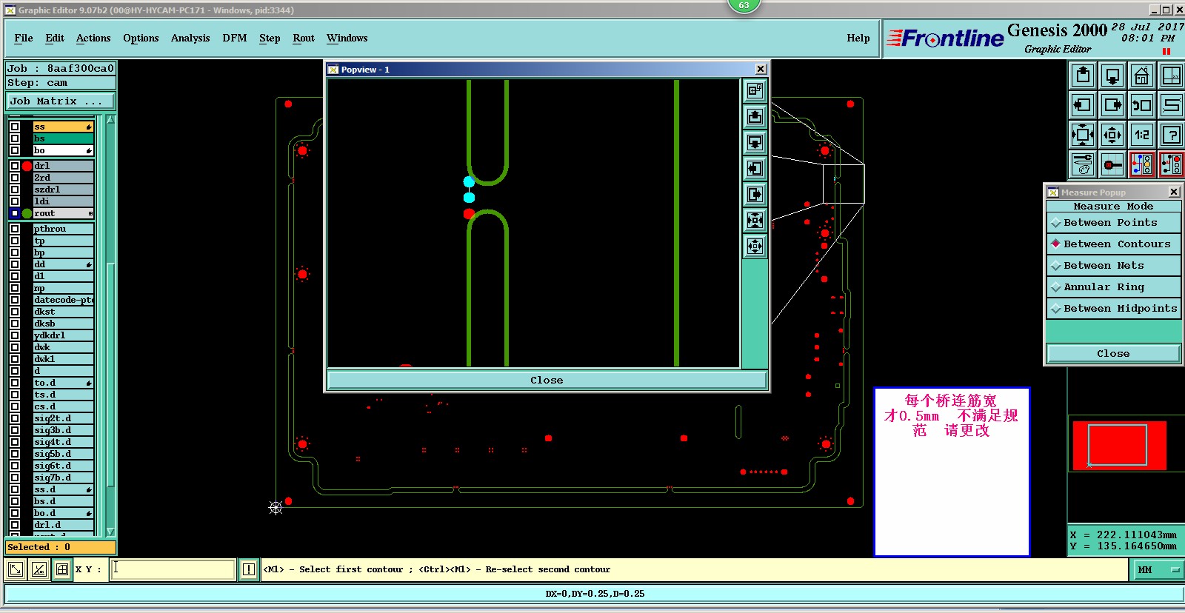Click the 1:2 scale icon
The image size is (1185, 613).
(1142, 135)
